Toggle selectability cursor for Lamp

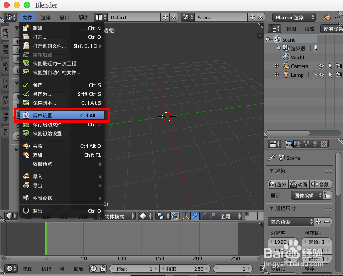[x=330, y=75]
